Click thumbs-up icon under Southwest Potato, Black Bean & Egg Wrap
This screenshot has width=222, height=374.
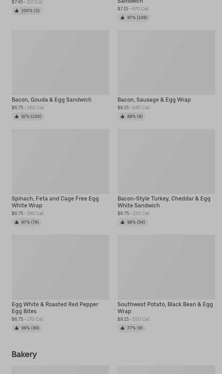point(122,328)
